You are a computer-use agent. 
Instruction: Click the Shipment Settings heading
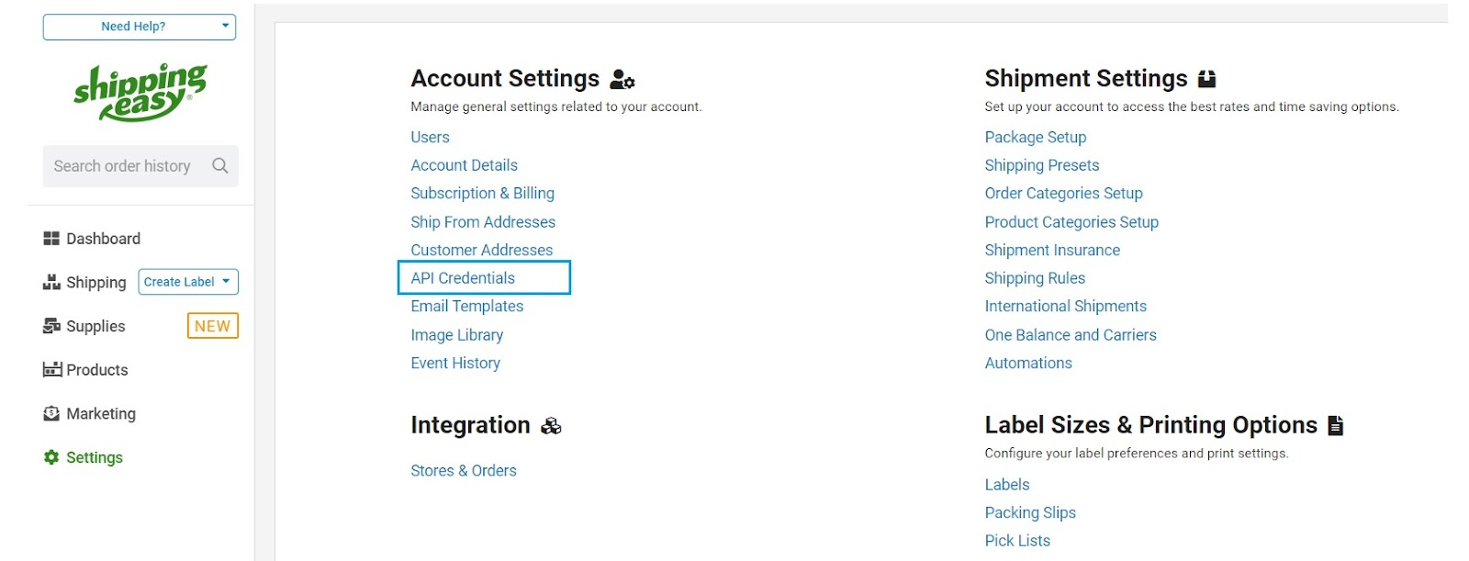(1086, 79)
